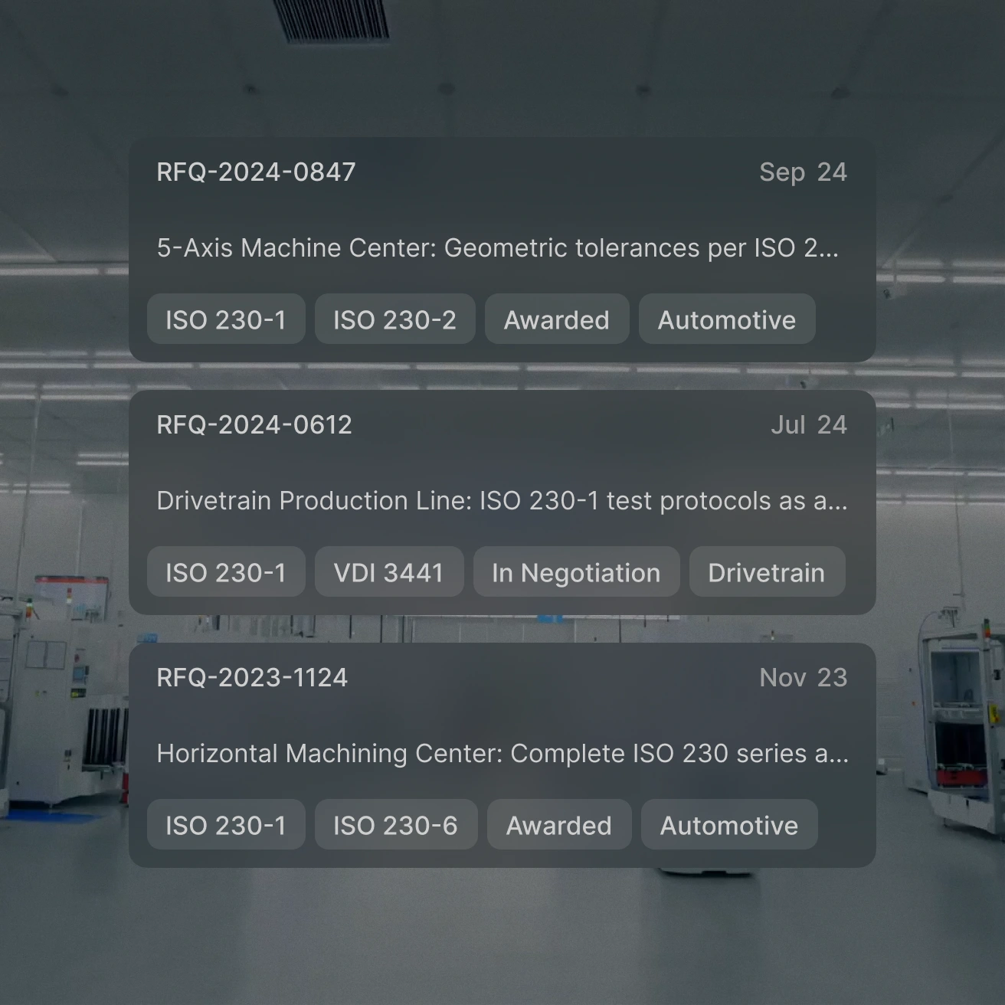Filter by Automotive tag on RFQ-2024-0847
Viewport: 1005px width, 1005px height.
(x=727, y=319)
